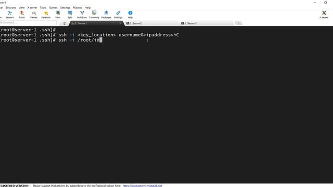Open the Games toolbar icon
This screenshot has width=333, height=187.
coord(34,15)
